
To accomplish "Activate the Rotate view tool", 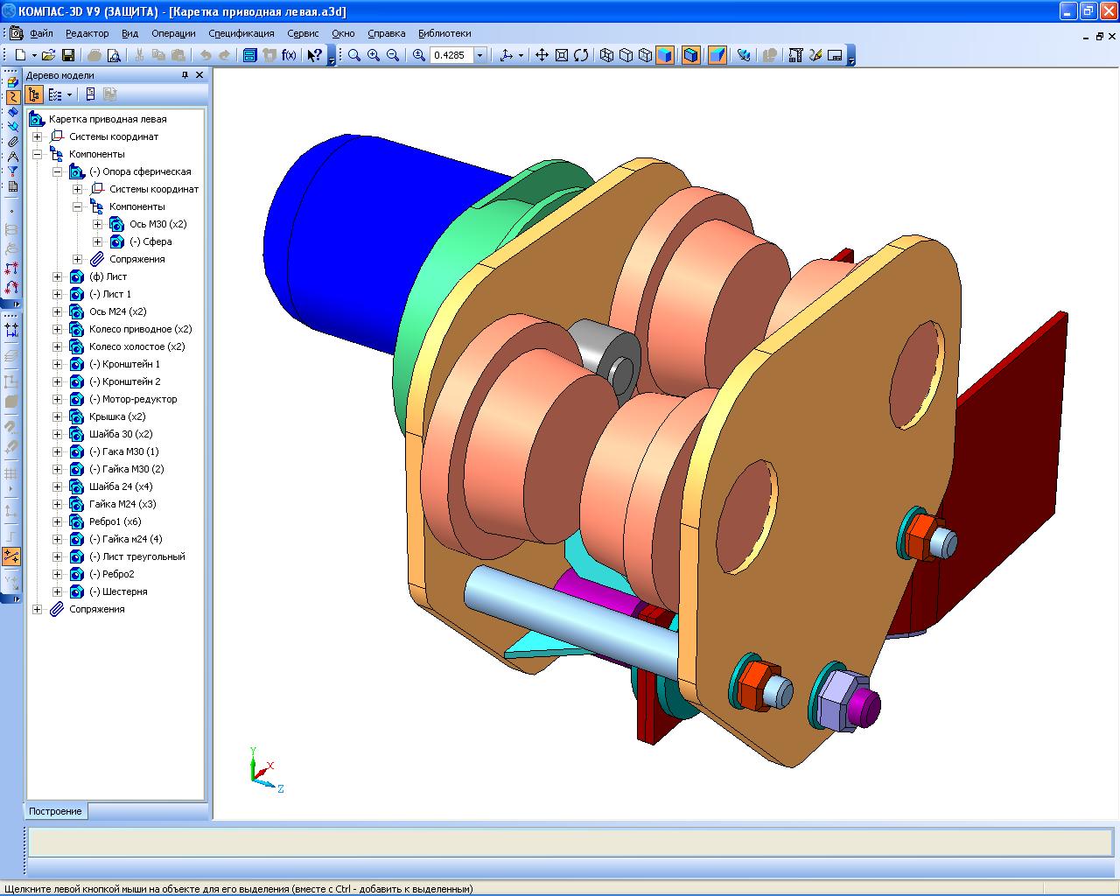I will coord(581,55).
